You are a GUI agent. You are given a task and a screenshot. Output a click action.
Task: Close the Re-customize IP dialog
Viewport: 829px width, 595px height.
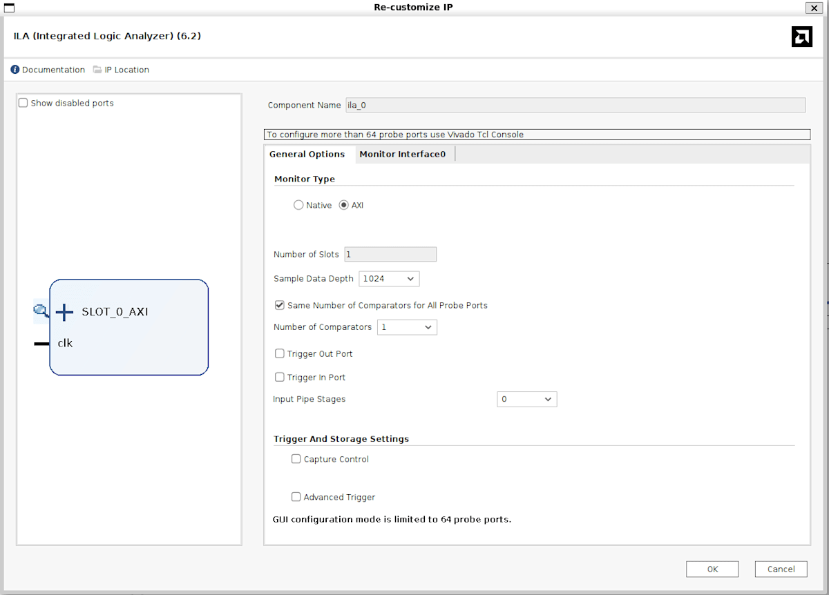(814, 8)
